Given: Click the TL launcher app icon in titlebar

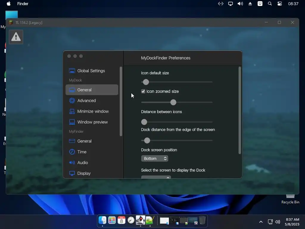Looking at the screenshot, I should tap(11, 22).
